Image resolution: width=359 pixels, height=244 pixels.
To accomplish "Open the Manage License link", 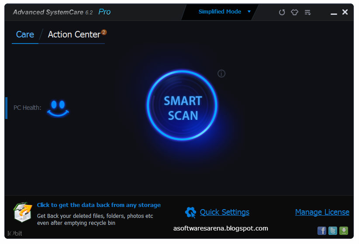I will pyautogui.click(x=322, y=212).
